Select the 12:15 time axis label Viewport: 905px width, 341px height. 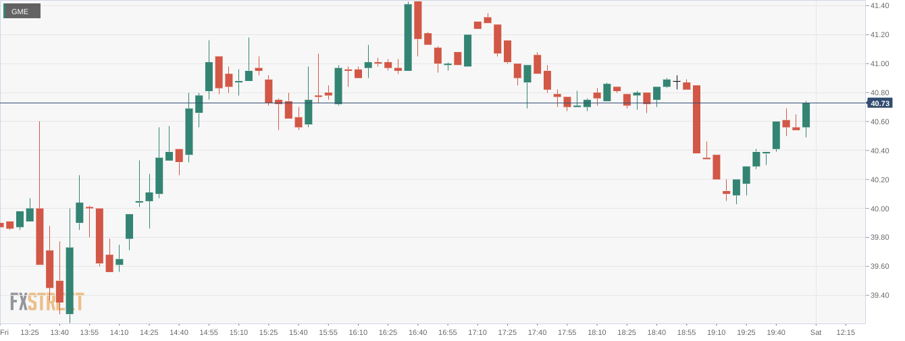[846, 332]
